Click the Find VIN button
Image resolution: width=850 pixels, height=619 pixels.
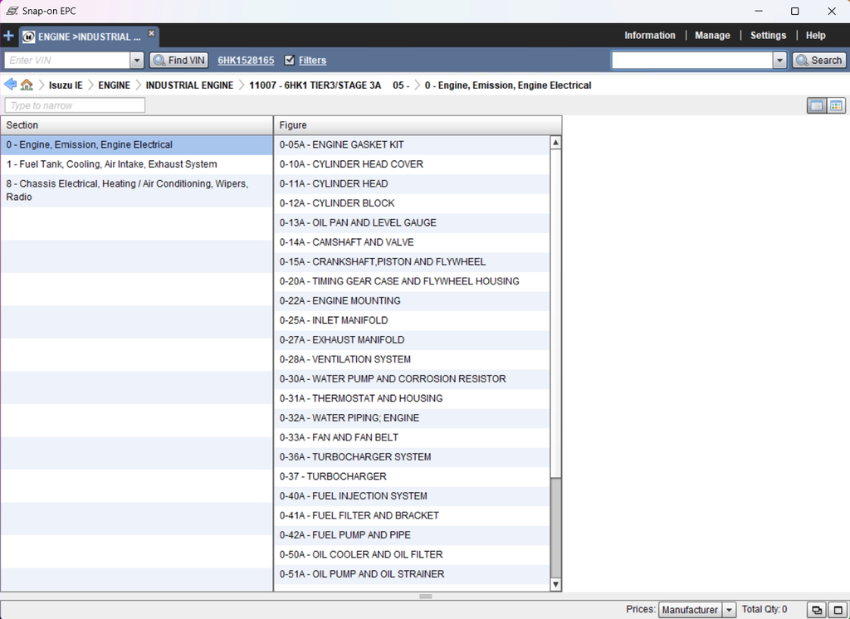pos(179,61)
